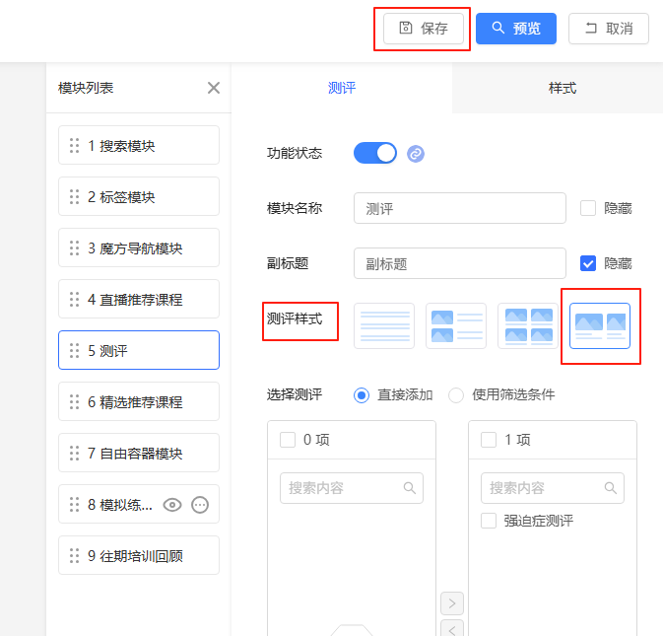
Task: Select the four-image grid 测评样式 layout
Action: (528, 325)
